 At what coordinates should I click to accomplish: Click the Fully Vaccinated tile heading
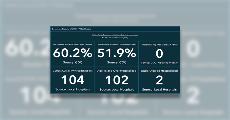[117, 45]
